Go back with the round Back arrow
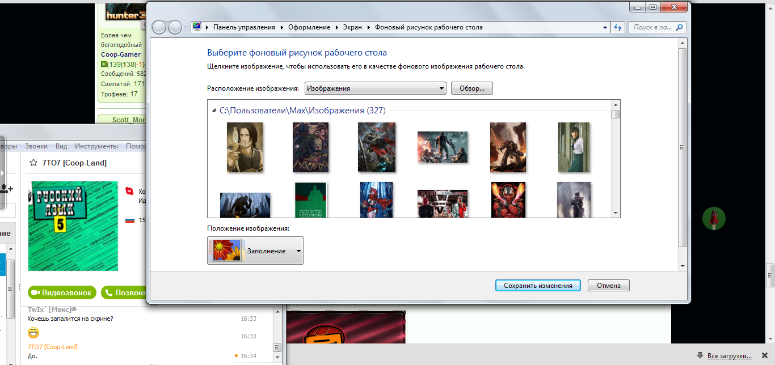Screen dimensions: 775x365 click(159, 27)
